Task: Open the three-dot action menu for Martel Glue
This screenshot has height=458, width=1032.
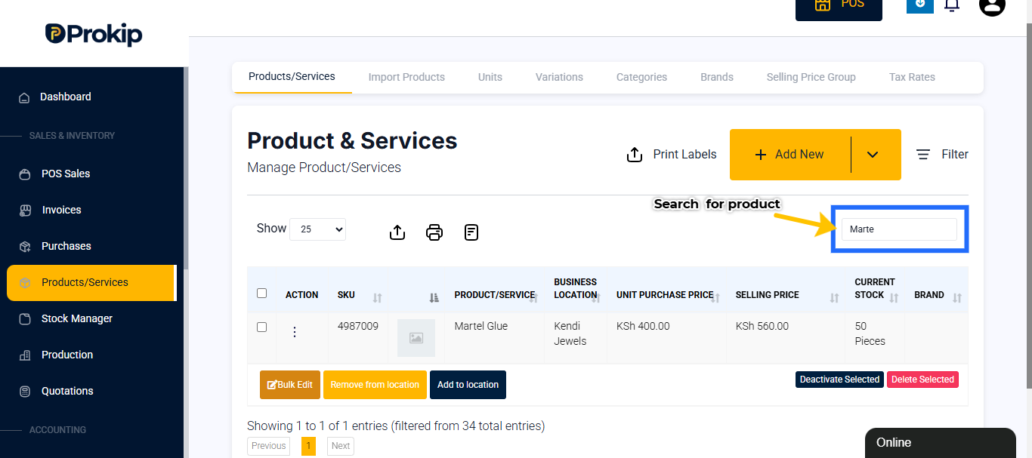Action: [295, 332]
